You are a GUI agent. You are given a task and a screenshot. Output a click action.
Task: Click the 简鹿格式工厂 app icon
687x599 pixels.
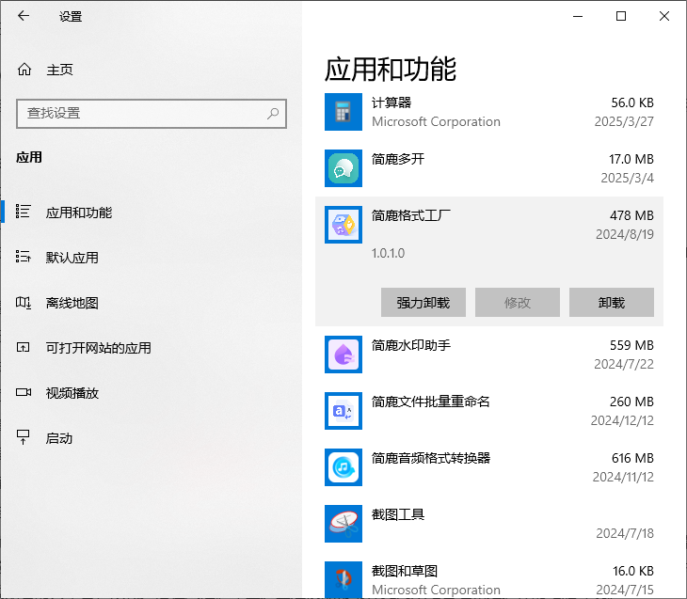pos(343,225)
